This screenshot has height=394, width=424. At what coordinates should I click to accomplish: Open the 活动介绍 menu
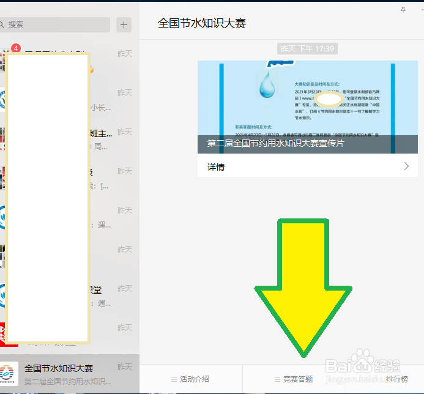(191, 379)
